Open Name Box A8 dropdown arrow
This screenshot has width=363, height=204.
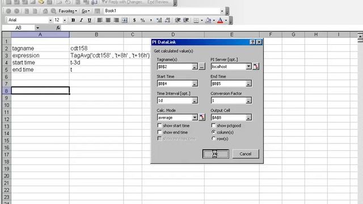tap(37, 28)
